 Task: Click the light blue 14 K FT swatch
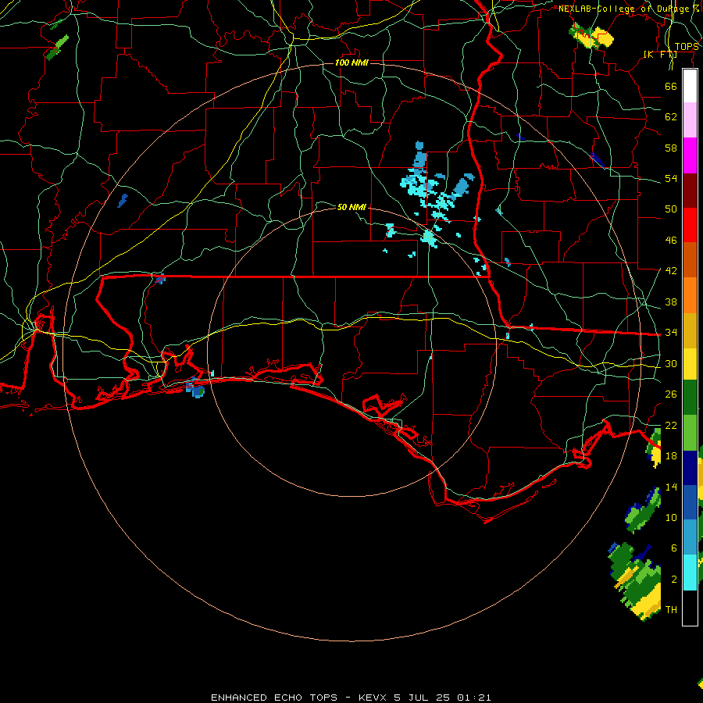690,537
